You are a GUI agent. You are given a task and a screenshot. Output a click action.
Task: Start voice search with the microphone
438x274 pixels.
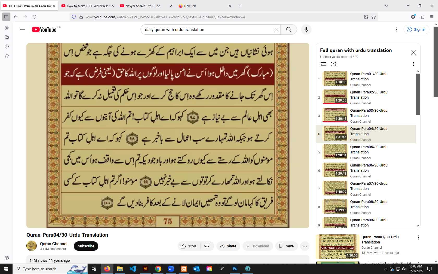306,29
